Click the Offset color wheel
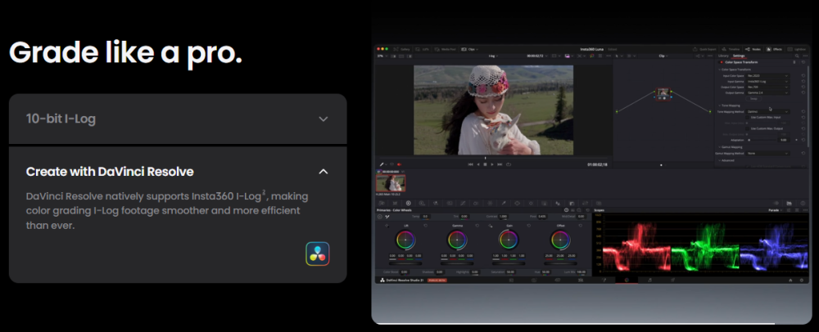Viewport: 819px width, 332px height. click(559, 240)
